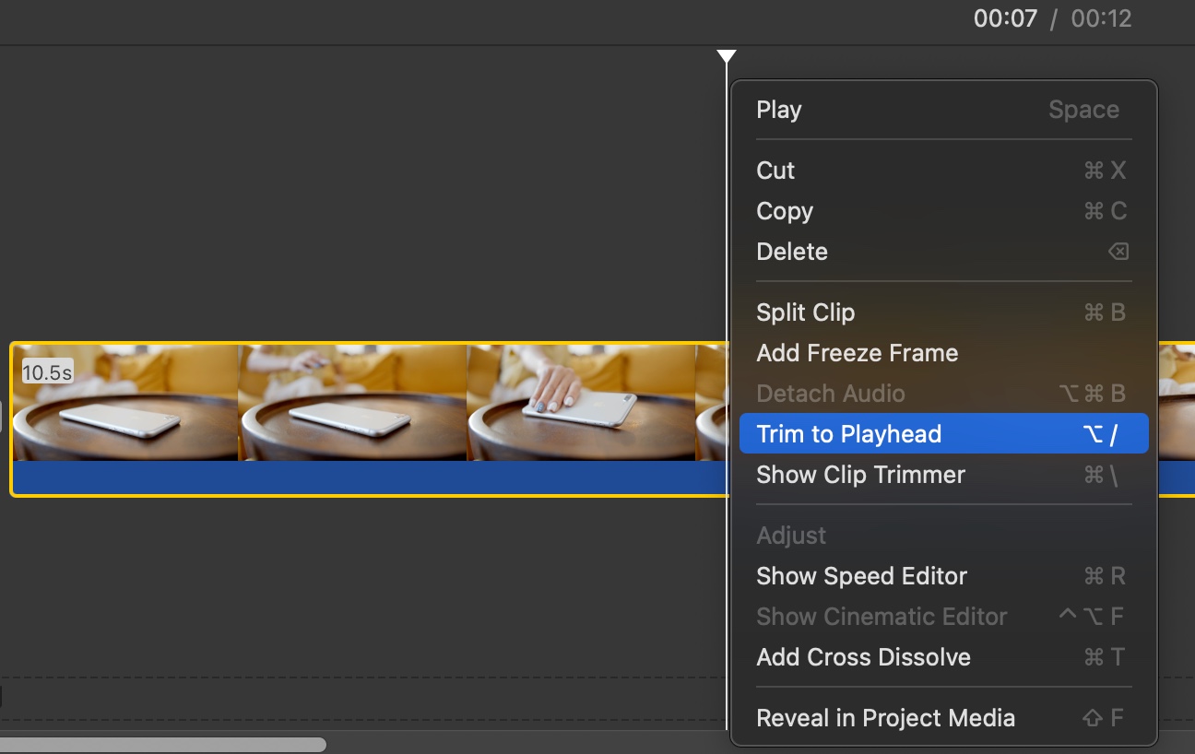
Task: Click the 00:07 current time display
Action: click(1007, 18)
